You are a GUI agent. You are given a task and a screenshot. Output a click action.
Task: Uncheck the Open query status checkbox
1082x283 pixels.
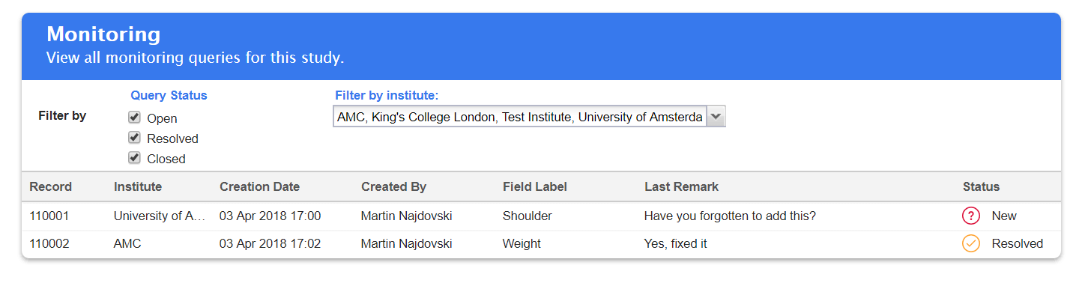[135, 118]
